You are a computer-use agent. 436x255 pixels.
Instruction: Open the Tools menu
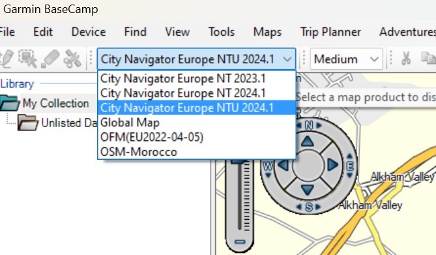(x=222, y=32)
